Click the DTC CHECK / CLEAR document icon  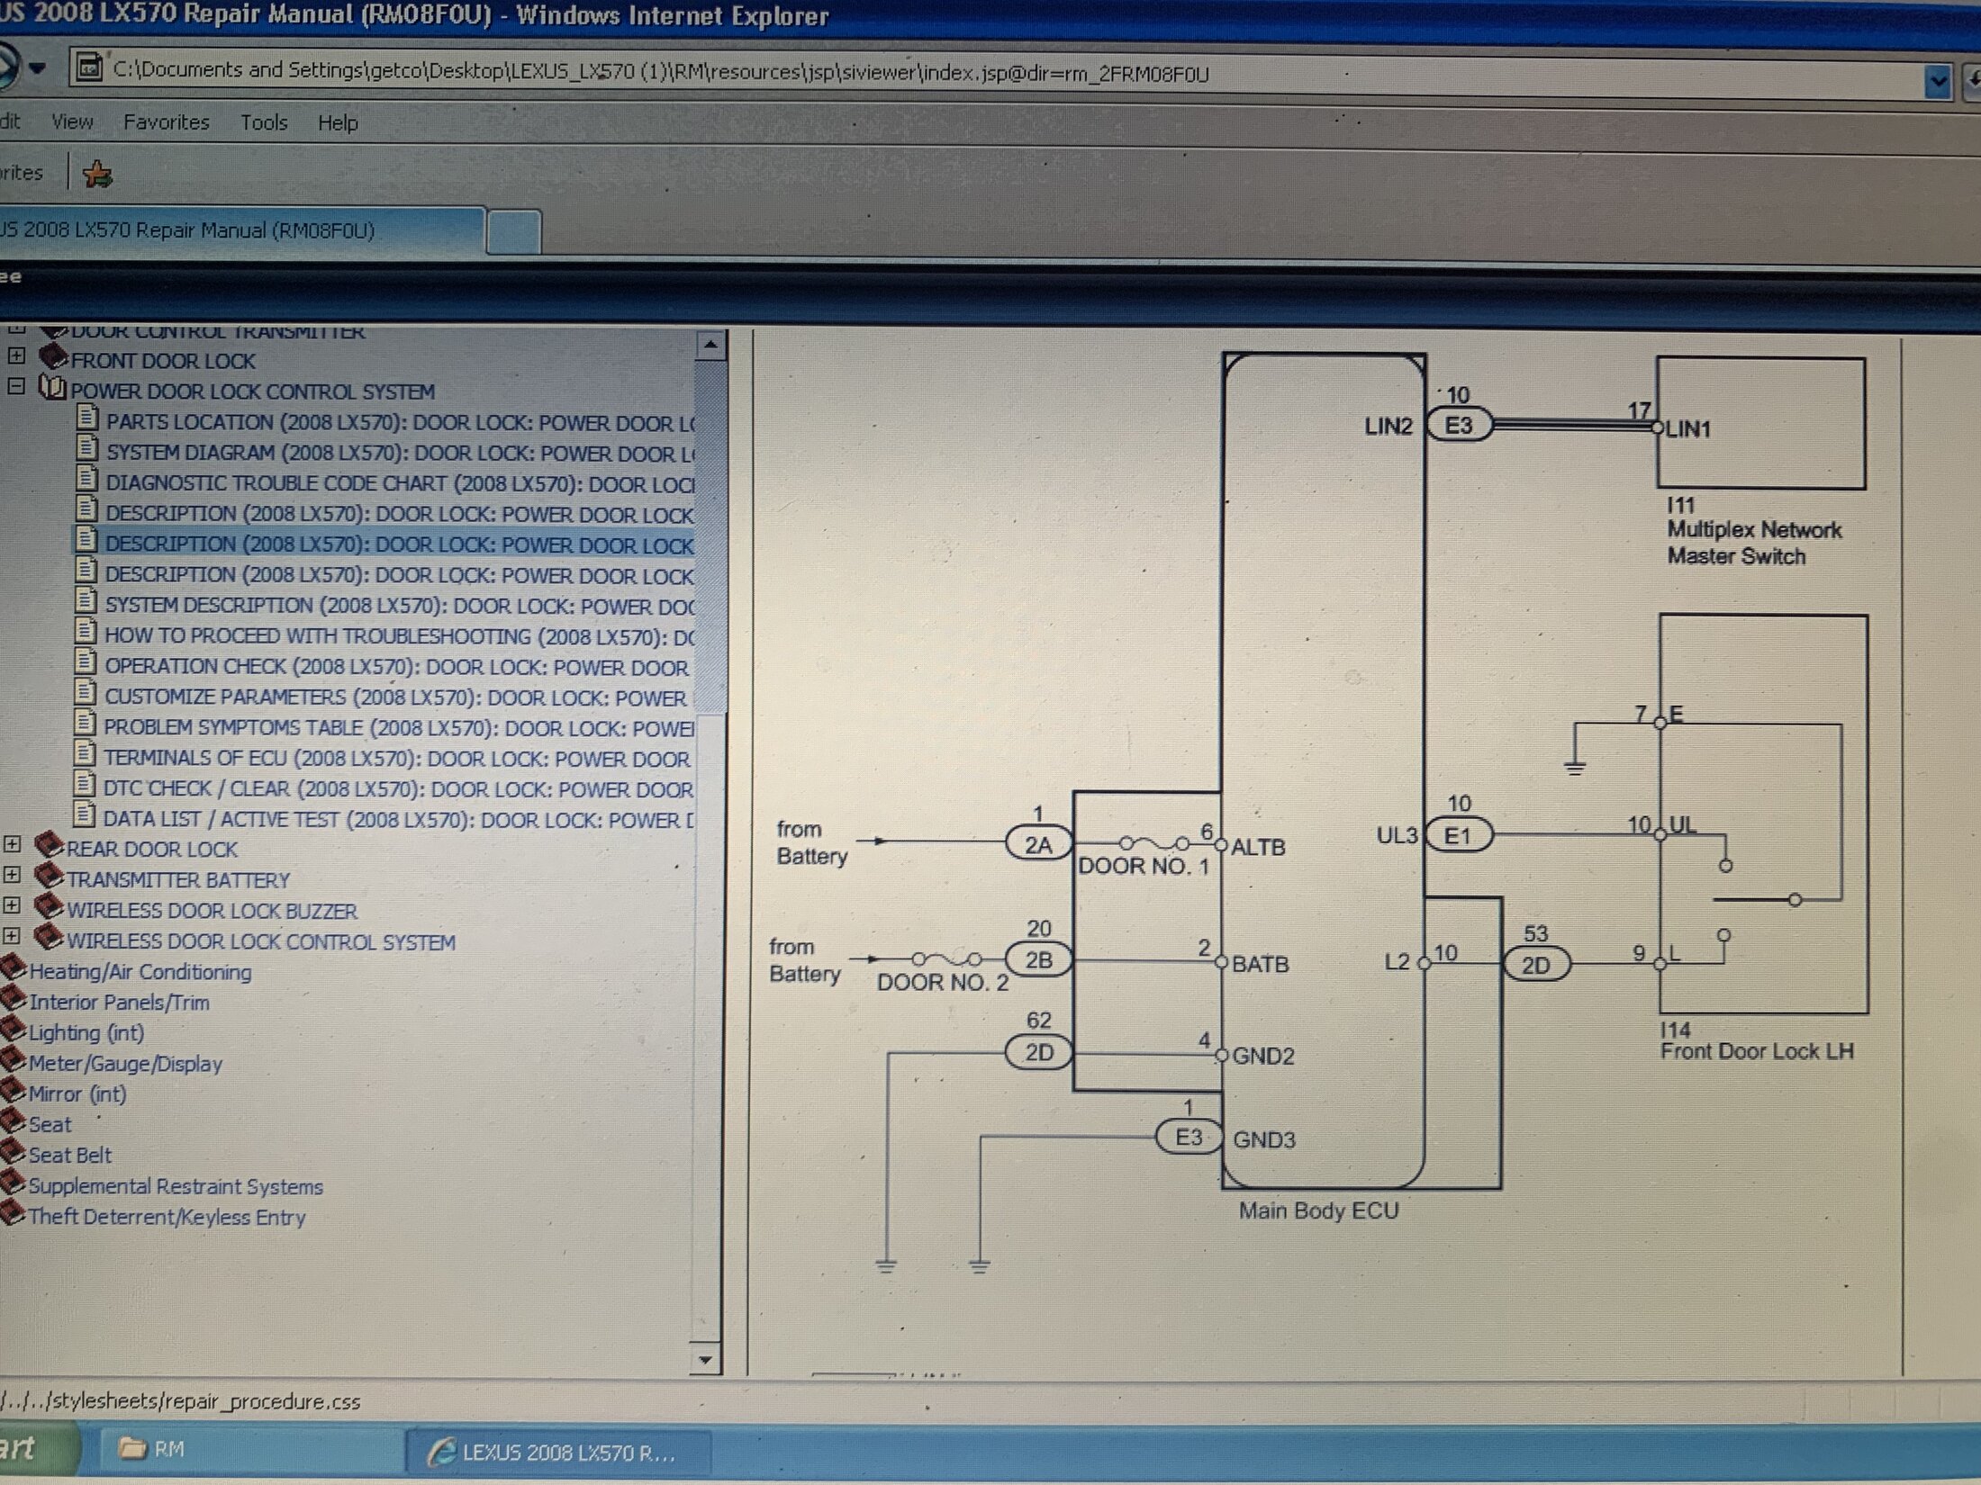point(84,784)
